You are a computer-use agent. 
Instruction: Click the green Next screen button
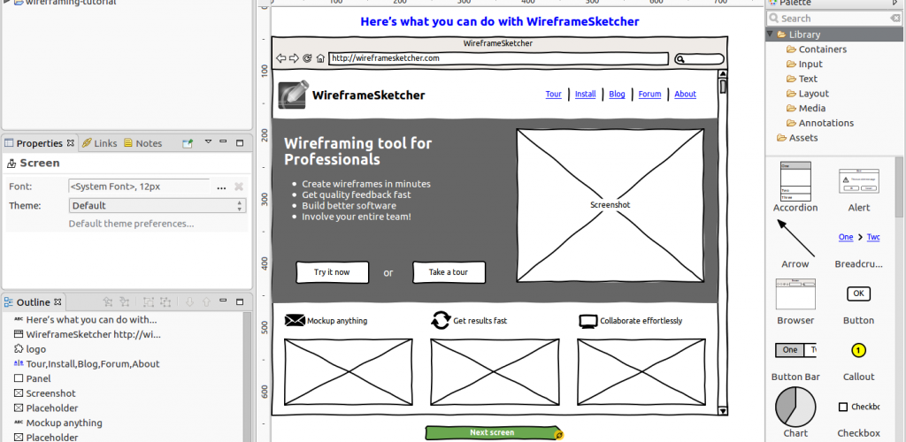point(492,432)
